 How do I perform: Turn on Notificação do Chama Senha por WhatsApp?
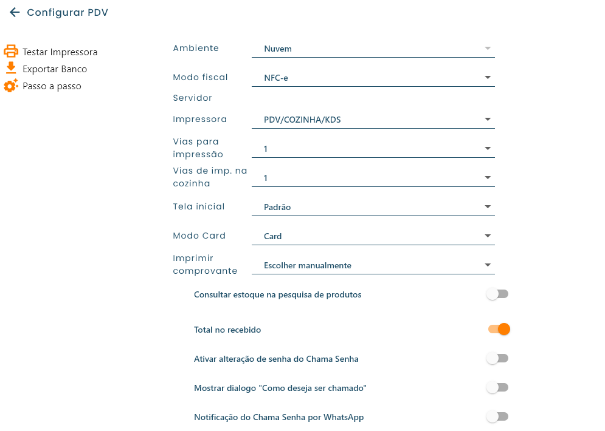click(x=497, y=417)
